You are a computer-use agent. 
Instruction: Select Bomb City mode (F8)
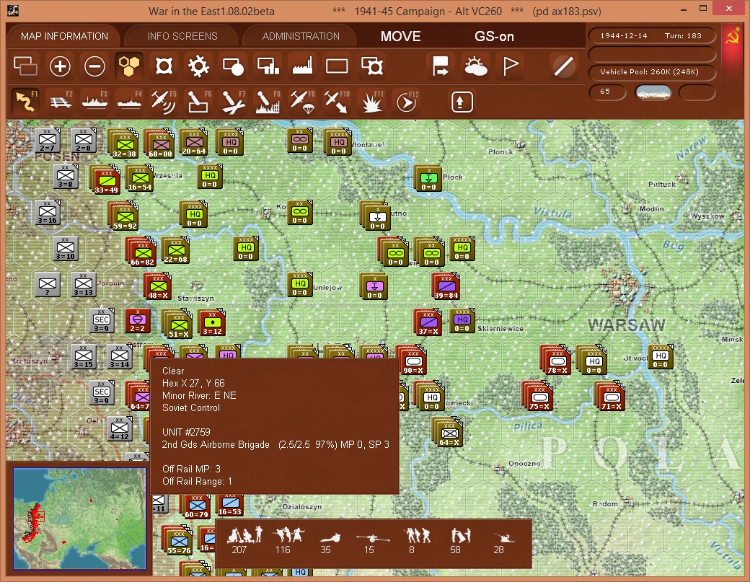pos(268,102)
